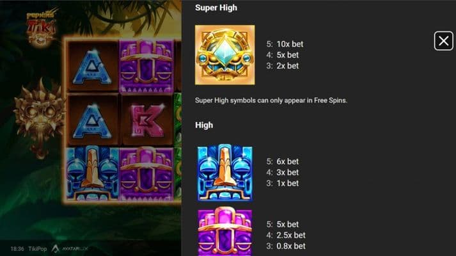Click the TikiPop label in footer
The height and width of the screenshot is (256, 456).
coord(38,249)
